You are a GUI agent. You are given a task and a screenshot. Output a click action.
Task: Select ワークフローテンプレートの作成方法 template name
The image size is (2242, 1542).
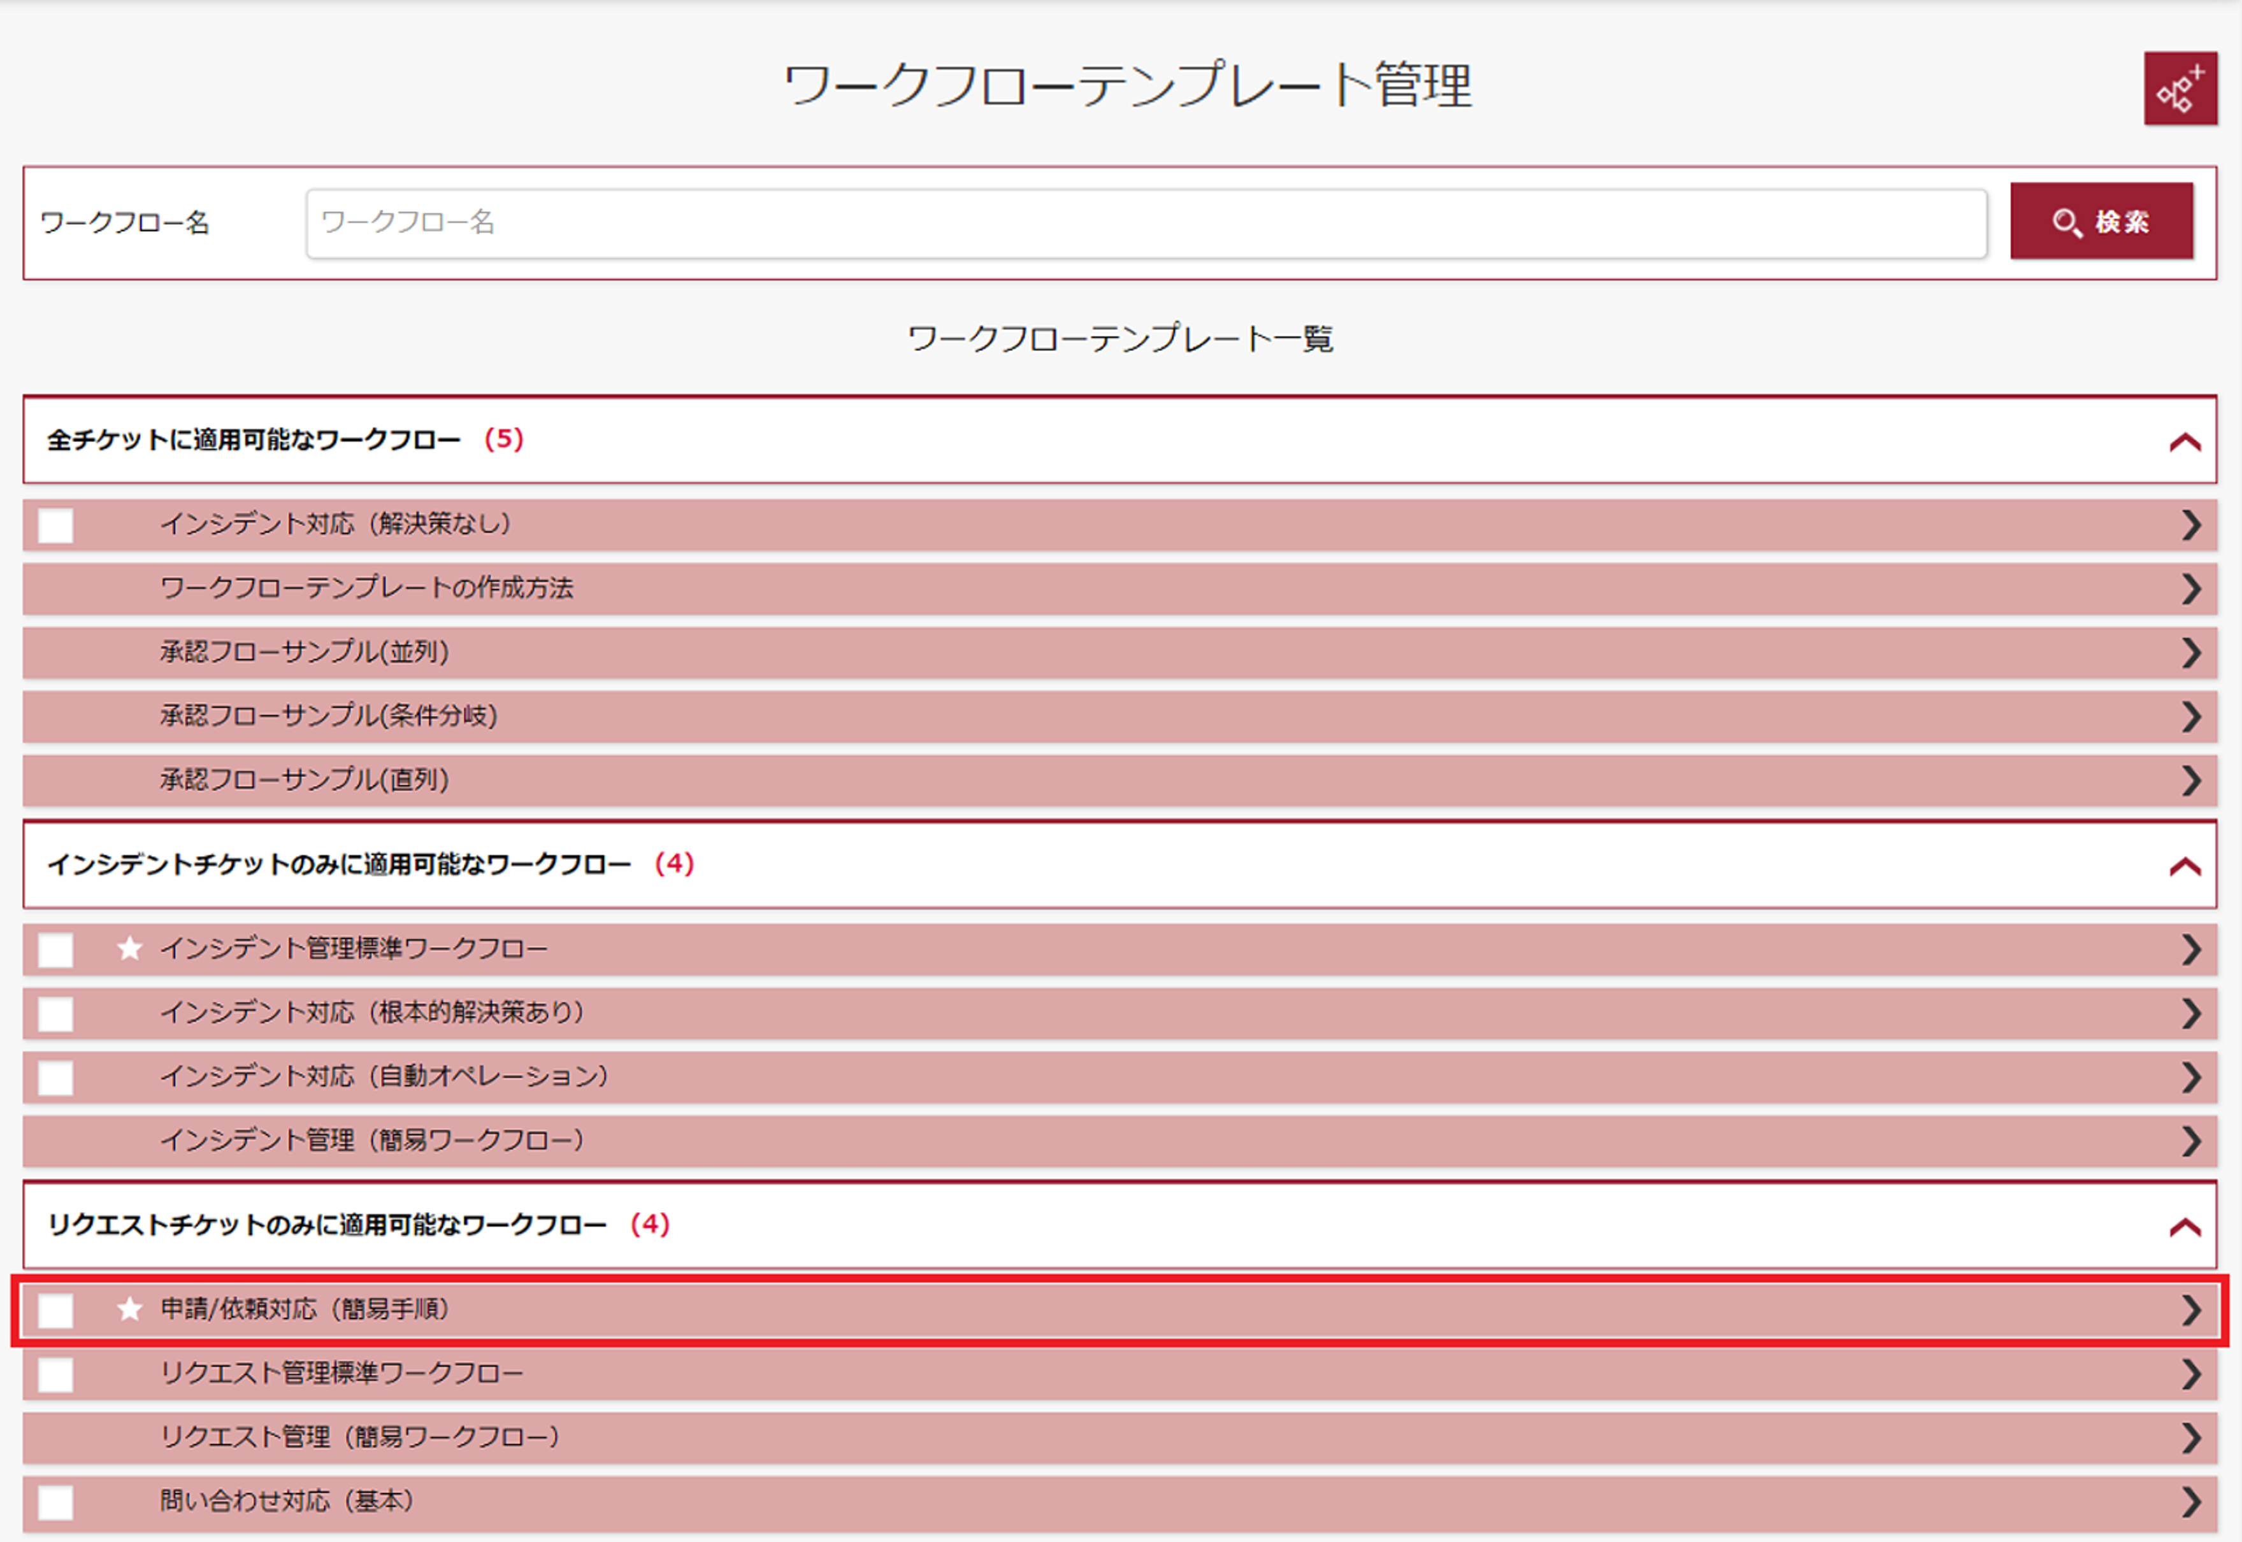coord(366,587)
